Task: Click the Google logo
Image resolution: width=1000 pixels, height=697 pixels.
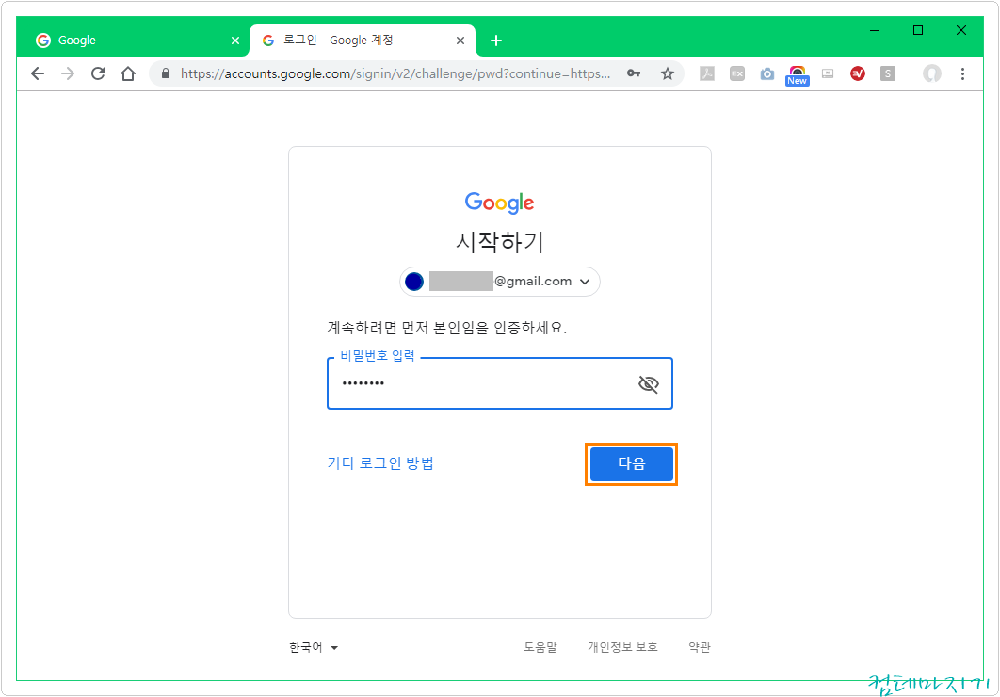Action: tap(499, 203)
